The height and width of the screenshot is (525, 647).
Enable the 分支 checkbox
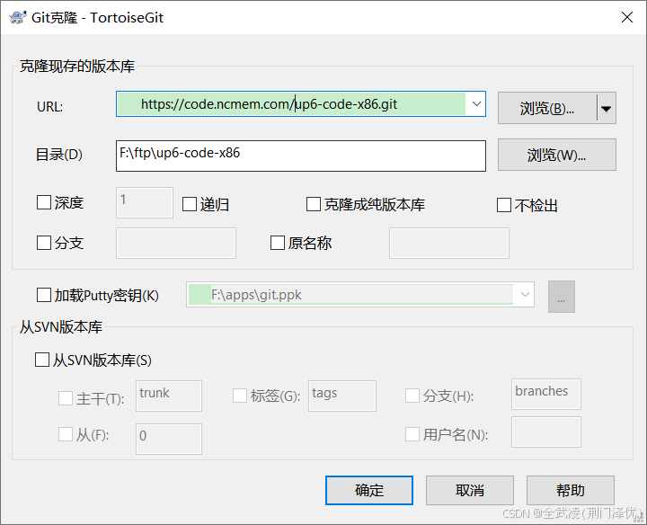44,243
